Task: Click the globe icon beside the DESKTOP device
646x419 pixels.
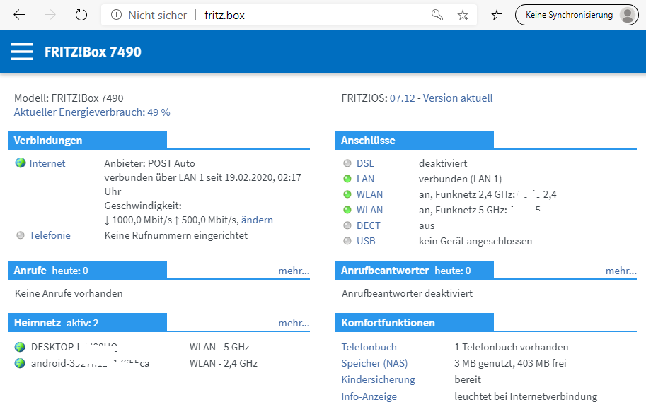Action: point(20,347)
